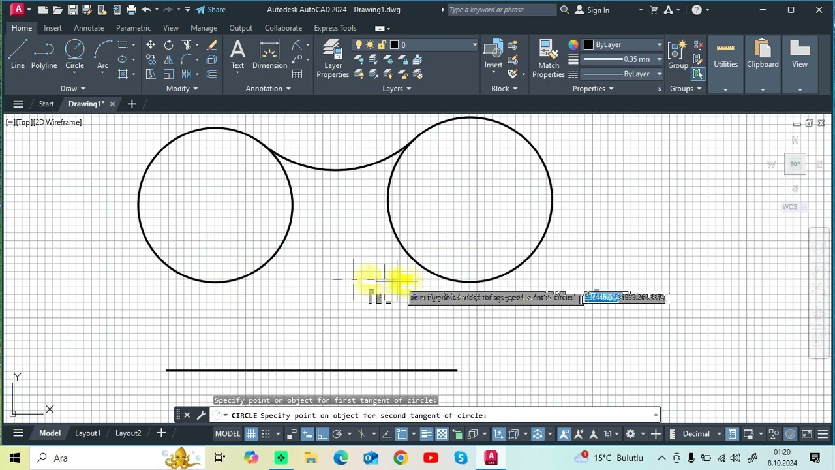Select the Offset tool
This screenshot has height=470, width=835.
tap(212, 74)
